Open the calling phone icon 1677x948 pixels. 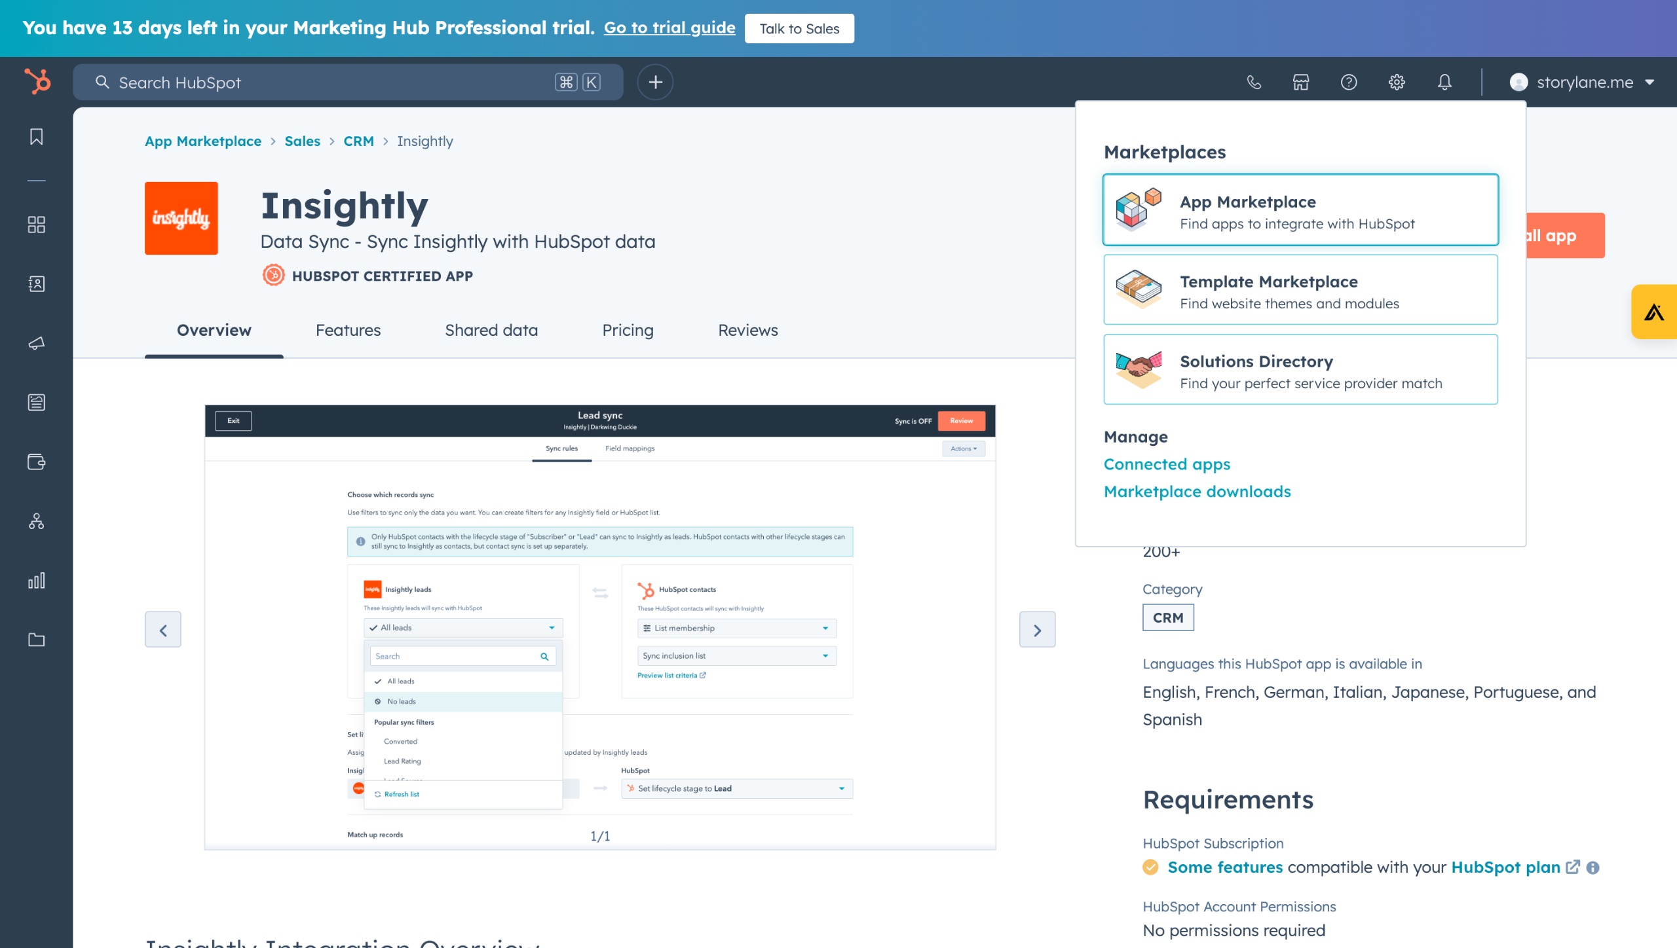coord(1254,82)
